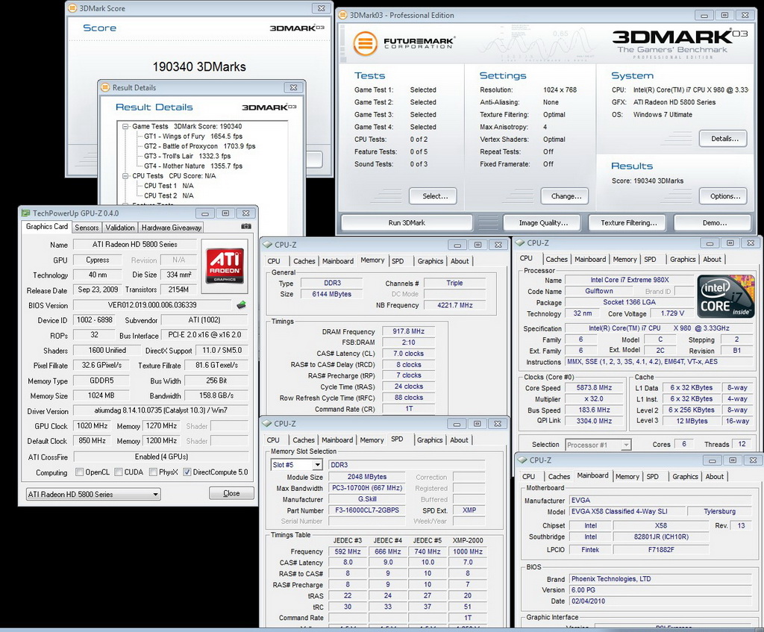This screenshot has height=632, width=764.
Task: Click the GPU Clock value "1020 MHz"
Action: (92, 425)
